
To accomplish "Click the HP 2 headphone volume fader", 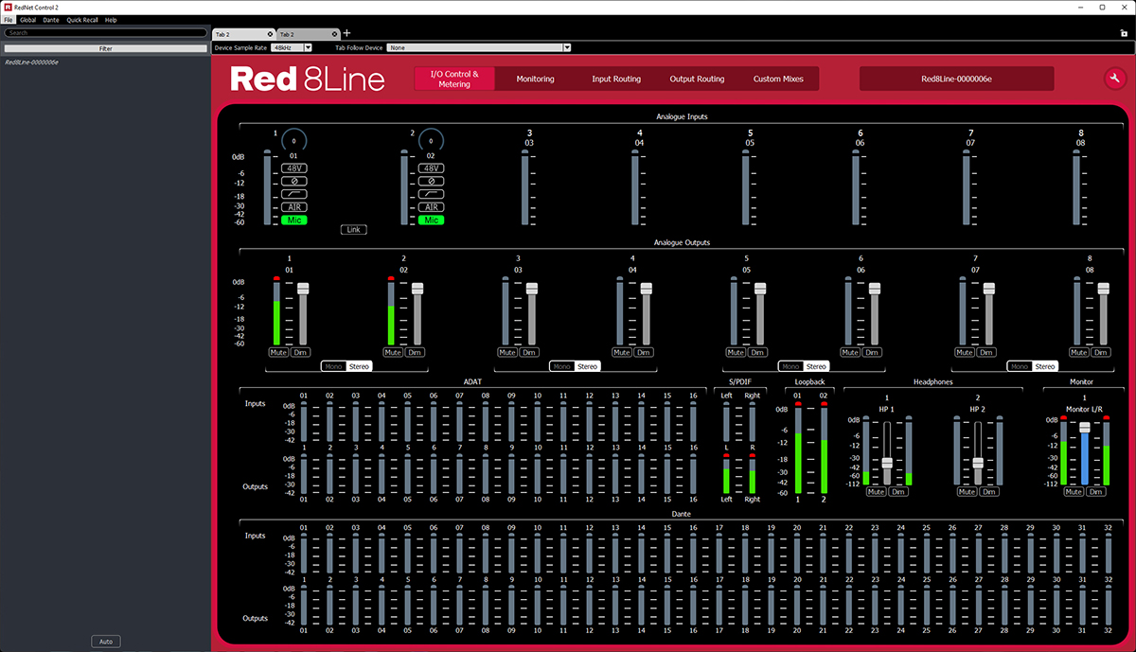I will pos(978,463).
